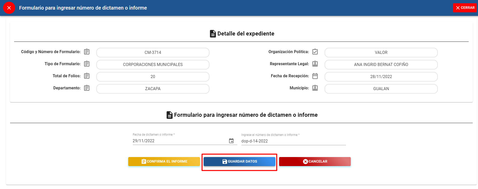The image size is (478, 189).
Task: Click clipboard icon beside Código y Número de Formulario
Action: (87, 52)
